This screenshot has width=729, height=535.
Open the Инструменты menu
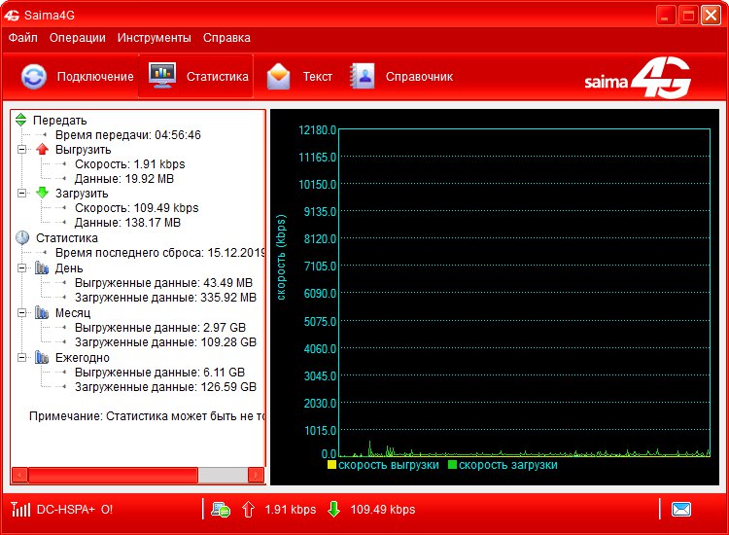click(154, 38)
